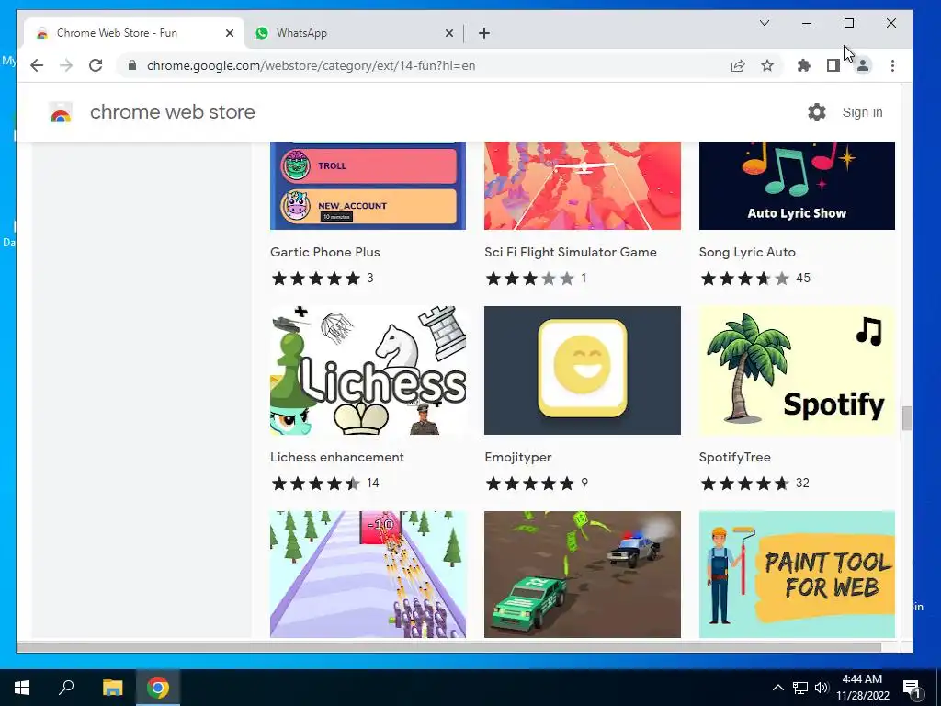
Task: Open the Emojityper smiley thumbnail
Action: [x=582, y=370]
